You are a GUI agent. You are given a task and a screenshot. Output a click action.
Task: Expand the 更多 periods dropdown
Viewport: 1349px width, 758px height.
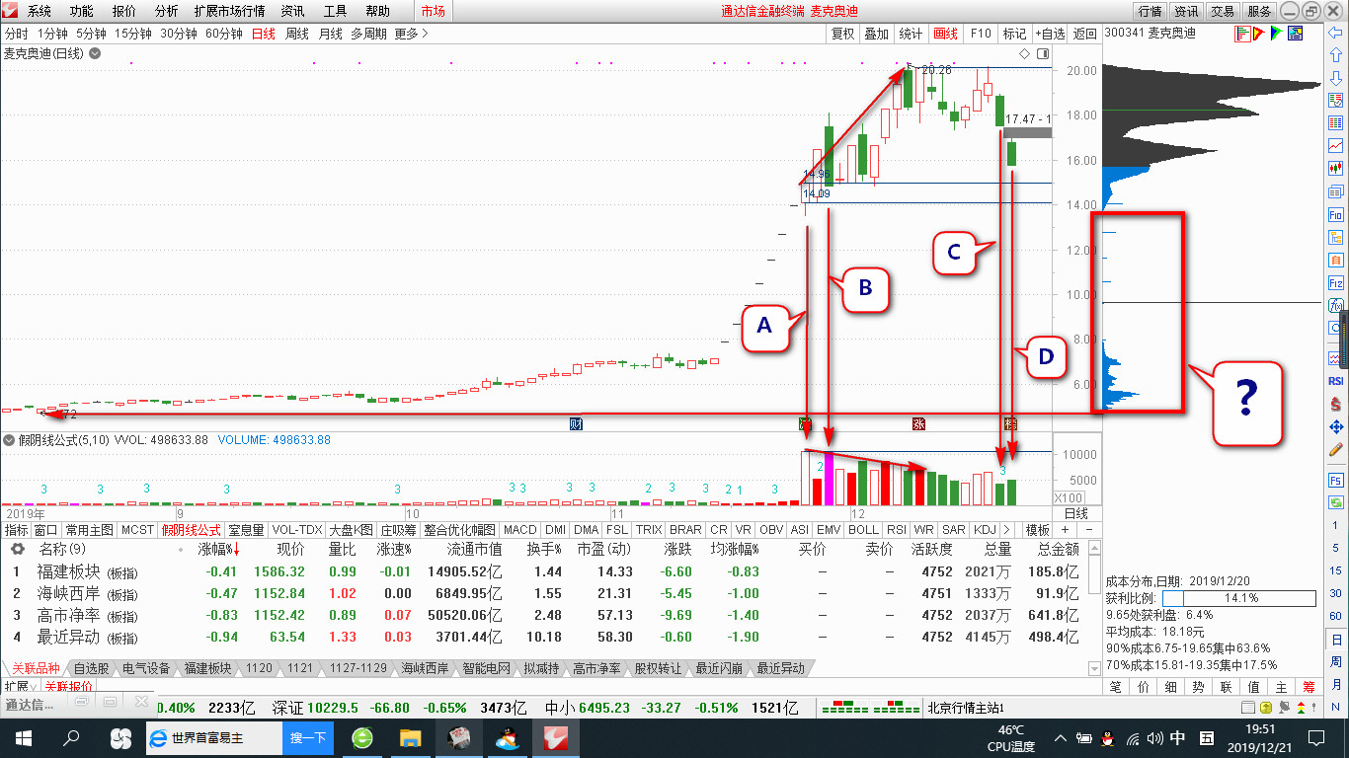click(x=412, y=34)
